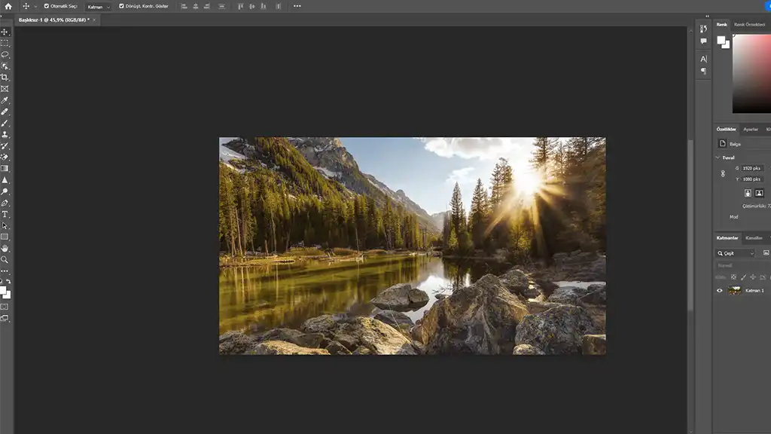Screen dimensions: 771x434
Task: Switch to the Kanallar tab
Action: [753, 238]
